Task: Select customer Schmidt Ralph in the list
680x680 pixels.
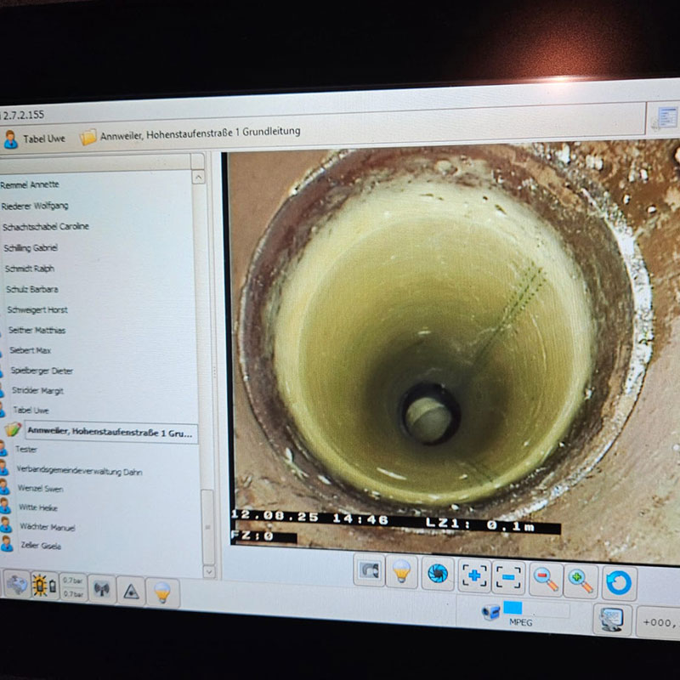Action: point(30,269)
